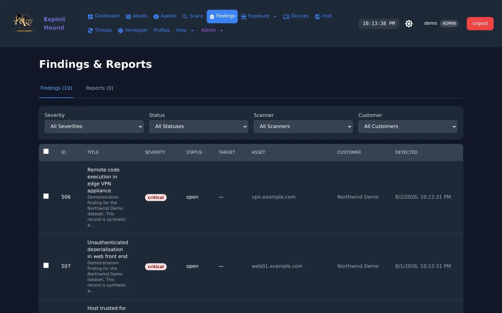502x313 pixels.
Task: Open the All Statuses dropdown
Action: [x=199, y=126]
